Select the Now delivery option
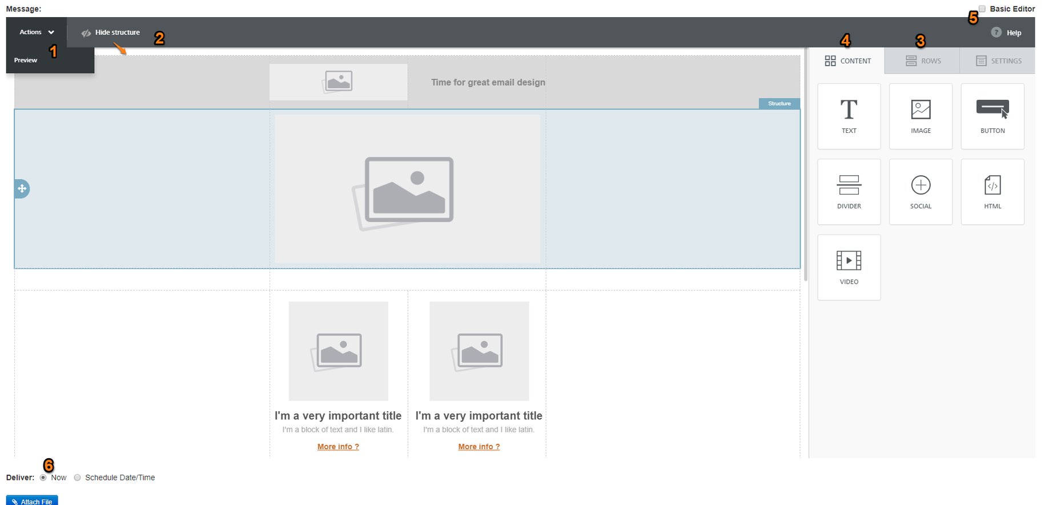1045x505 pixels. point(43,478)
